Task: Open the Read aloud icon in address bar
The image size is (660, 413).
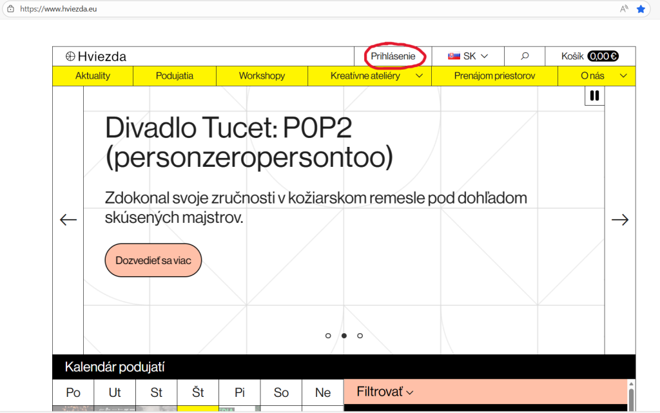Action: click(x=624, y=9)
